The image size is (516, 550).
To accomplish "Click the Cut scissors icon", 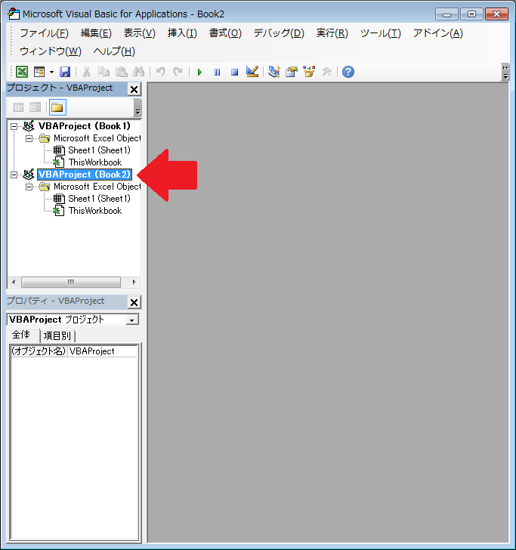I will (86, 72).
